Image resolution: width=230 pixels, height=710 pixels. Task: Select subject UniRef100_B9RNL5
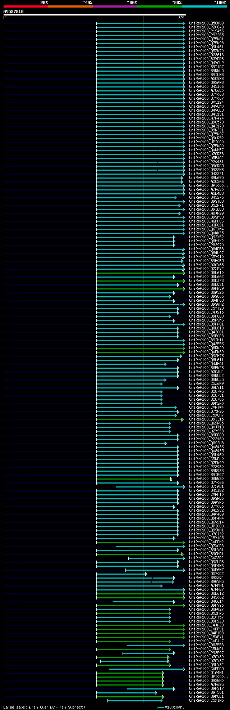(x=206, y=71)
